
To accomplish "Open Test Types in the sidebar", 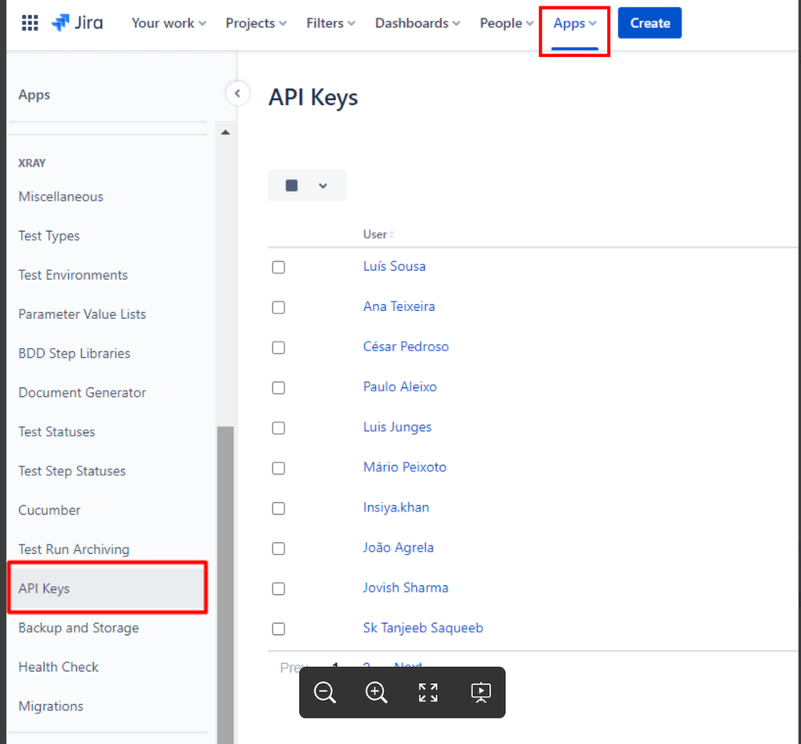I will tap(49, 236).
